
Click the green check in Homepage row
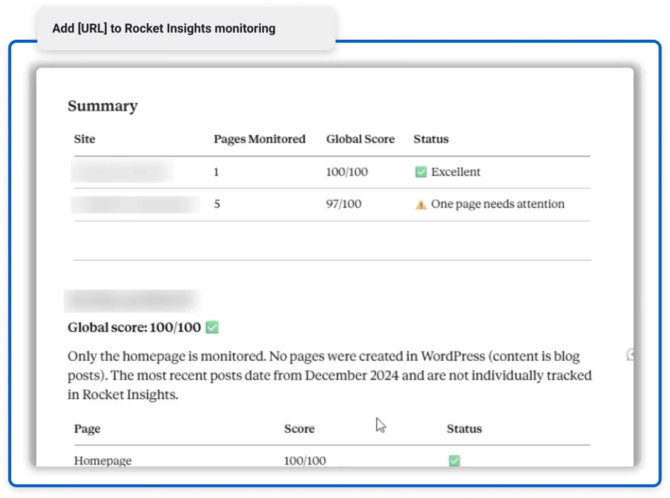(x=455, y=460)
